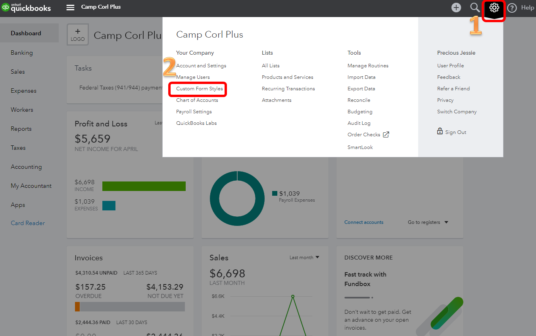Open the Card Reader link
Viewport: 536px width, 336px height.
click(x=28, y=223)
